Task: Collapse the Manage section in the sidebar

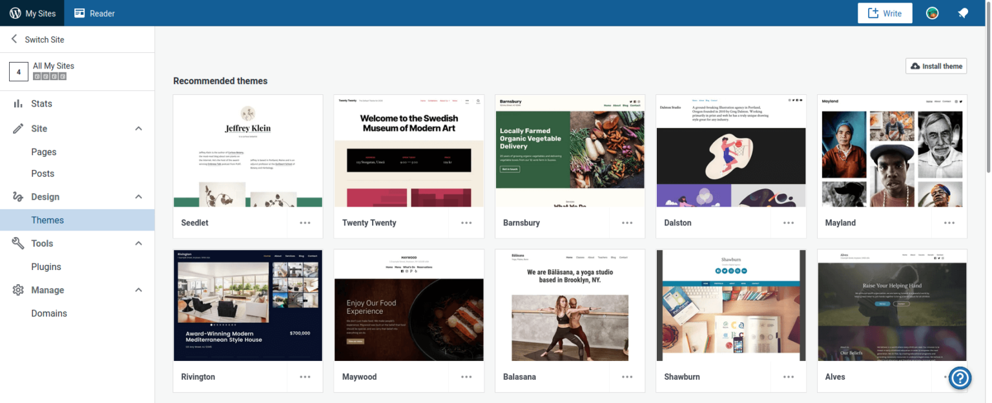Action: (x=138, y=290)
